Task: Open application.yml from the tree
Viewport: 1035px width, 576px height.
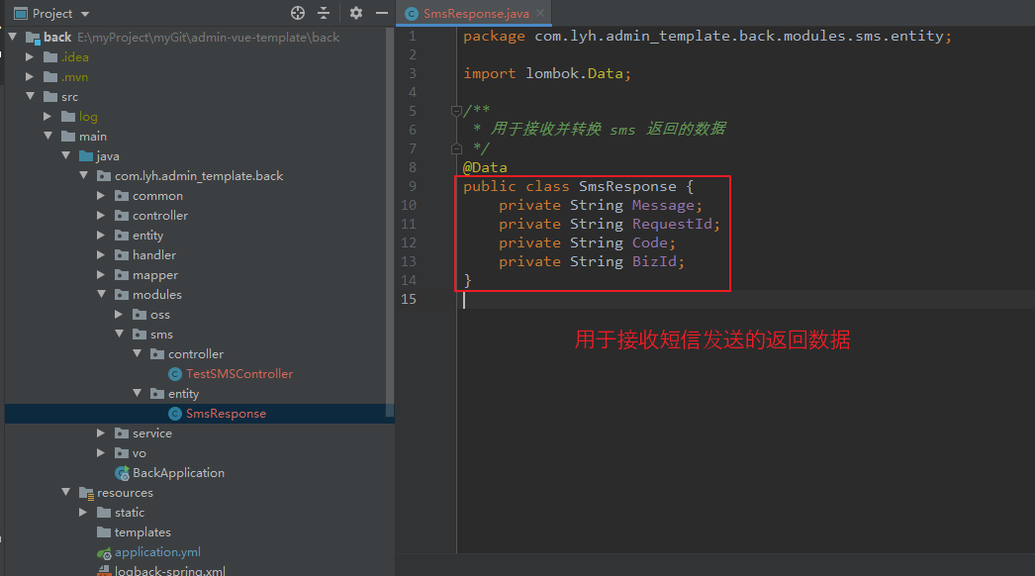Action: pyautogui.click(x=157, y=552)
